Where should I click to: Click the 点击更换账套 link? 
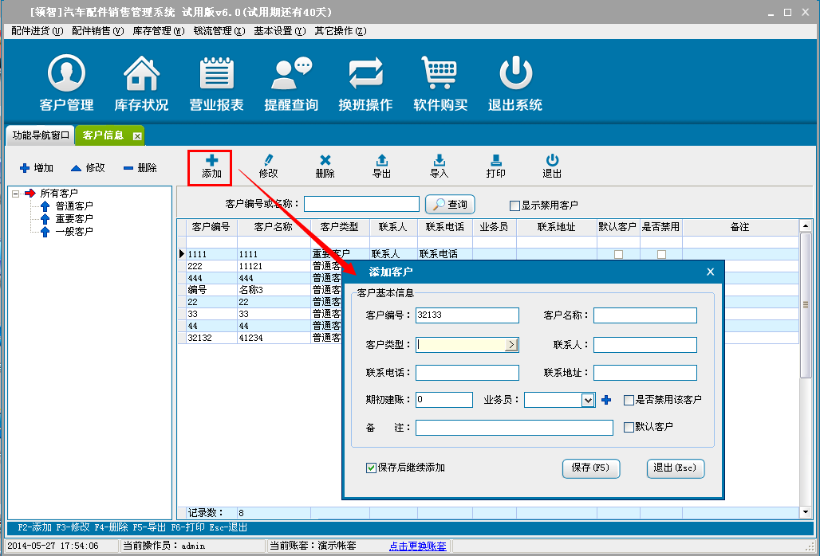[417, 546]
